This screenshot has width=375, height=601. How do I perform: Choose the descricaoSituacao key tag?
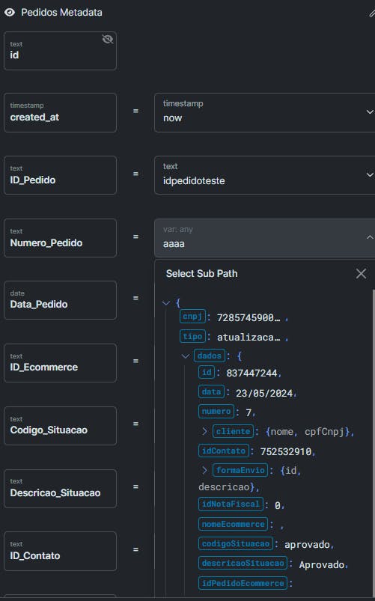pyautogui.click(x=243, y=563)
